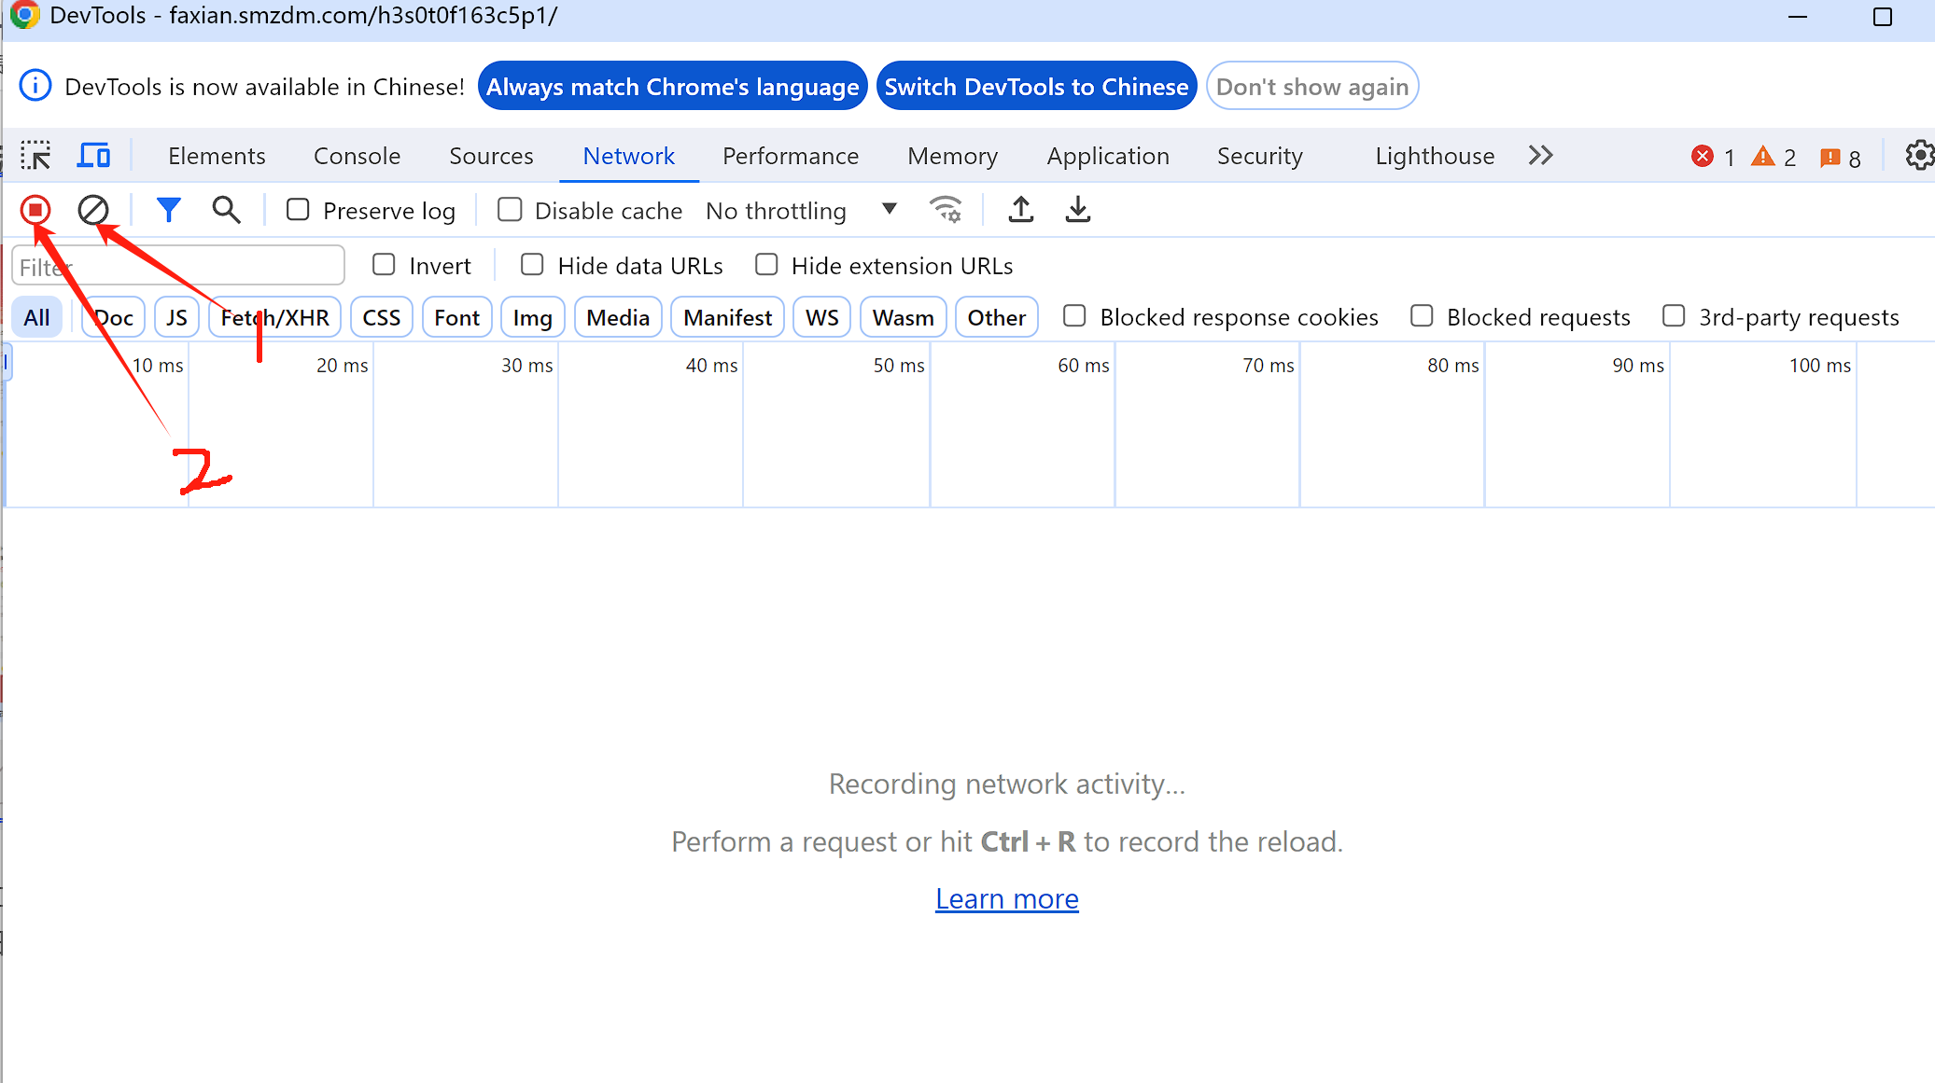Follow the Learn more link
The image size is (1935, 1083).
[x=1006, y=898]
